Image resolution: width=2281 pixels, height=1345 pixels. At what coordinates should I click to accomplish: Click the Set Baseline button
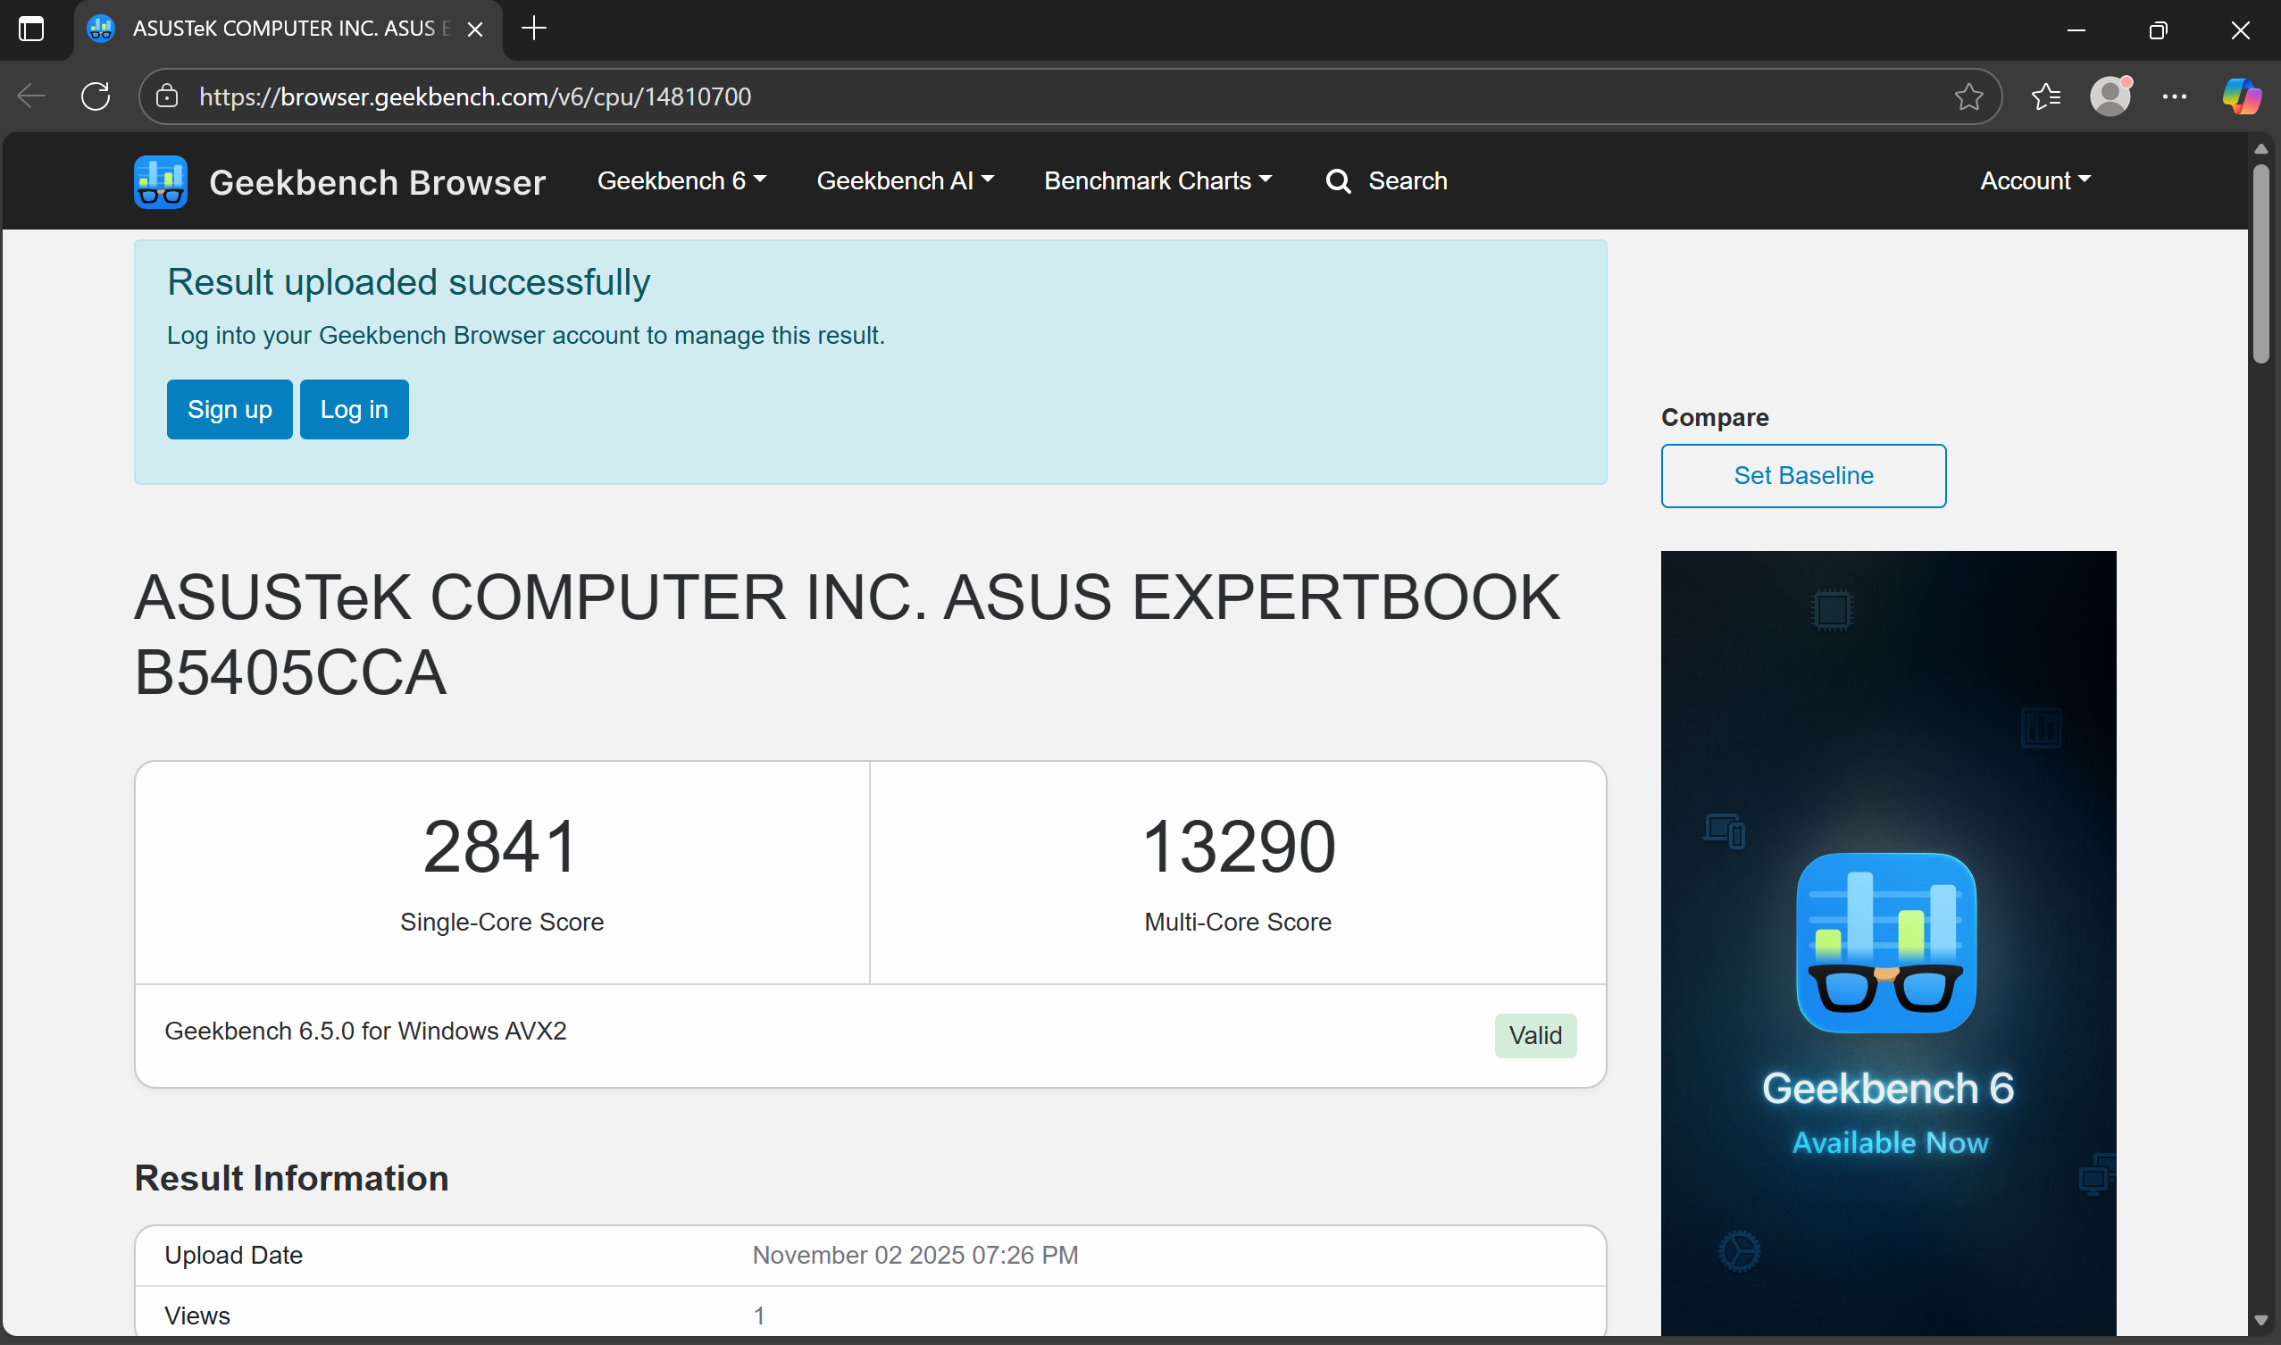1802,476
